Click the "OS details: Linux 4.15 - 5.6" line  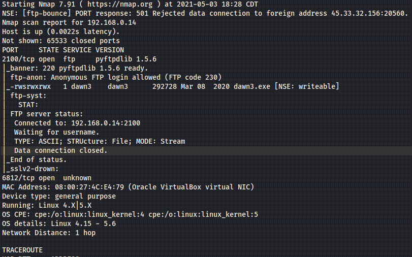(59, 224)
